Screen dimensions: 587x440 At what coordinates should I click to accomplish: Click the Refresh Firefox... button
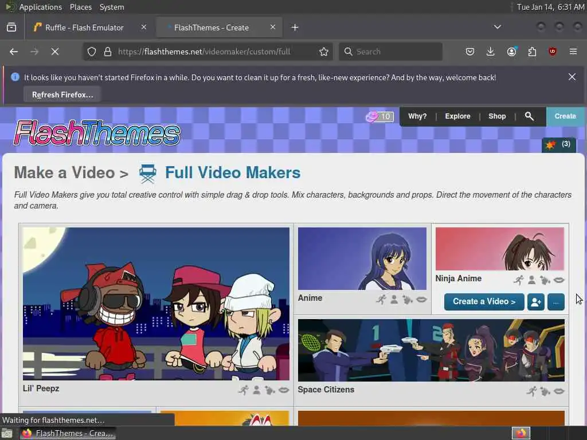[62, 95]
